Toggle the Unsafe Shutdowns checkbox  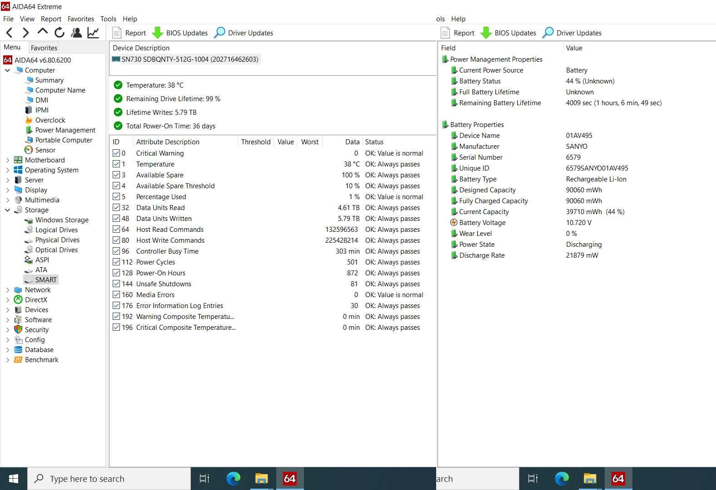pyautogui.click(x=116, y=284)
